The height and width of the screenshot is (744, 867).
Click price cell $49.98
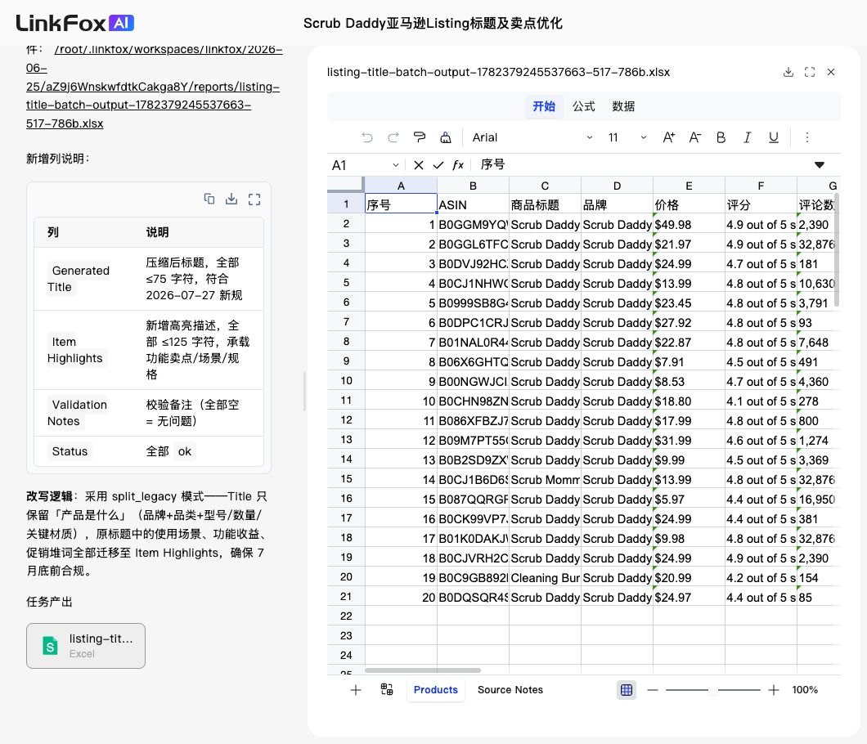click(x=689, y=224)
